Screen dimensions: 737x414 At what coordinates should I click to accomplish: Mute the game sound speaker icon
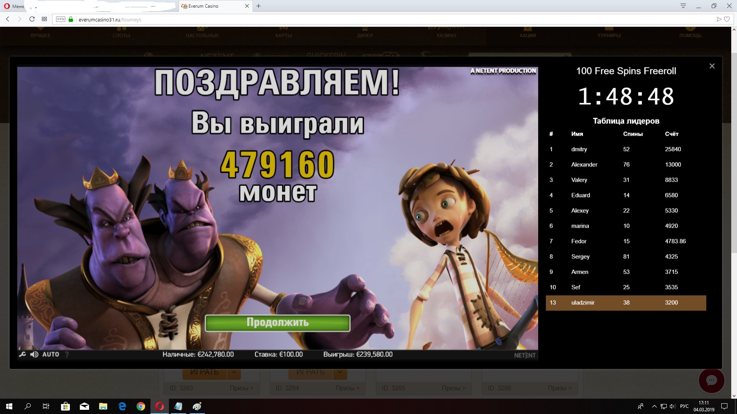pyautogui.click(x=34, y=355)
